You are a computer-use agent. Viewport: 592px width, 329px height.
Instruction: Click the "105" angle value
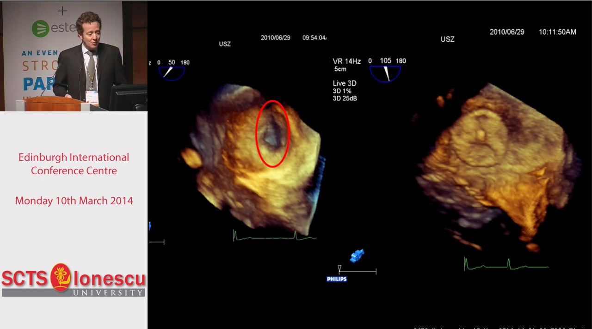[x=385, y=61]
